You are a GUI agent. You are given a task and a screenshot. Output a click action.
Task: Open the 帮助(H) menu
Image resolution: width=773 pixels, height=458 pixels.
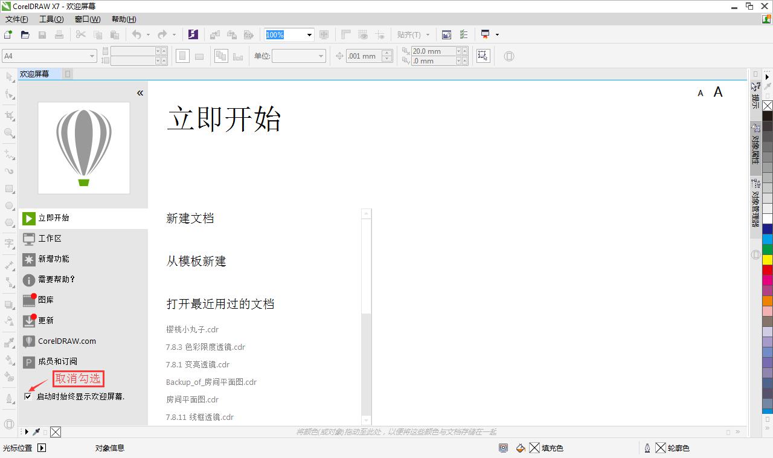point(124,19)
